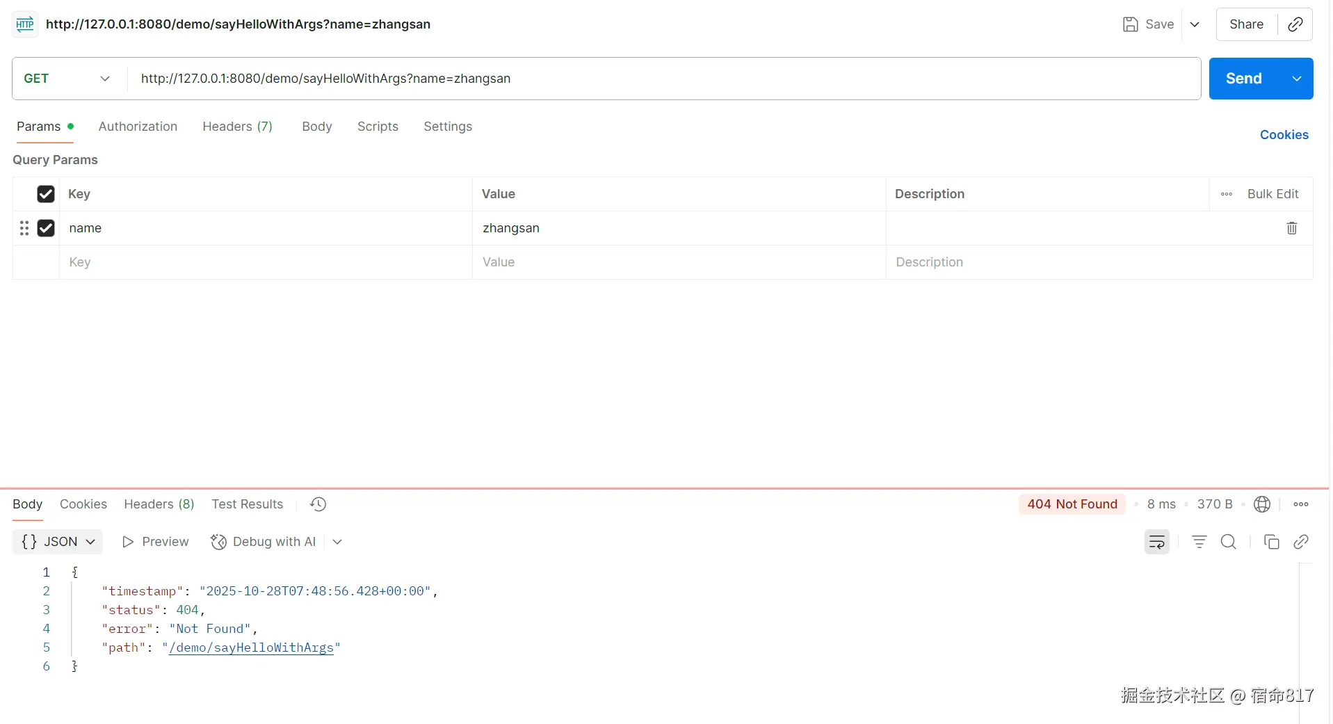1333x724 pixels.
Task: Open the JSON format dropdown
Action: coord(58,542)
